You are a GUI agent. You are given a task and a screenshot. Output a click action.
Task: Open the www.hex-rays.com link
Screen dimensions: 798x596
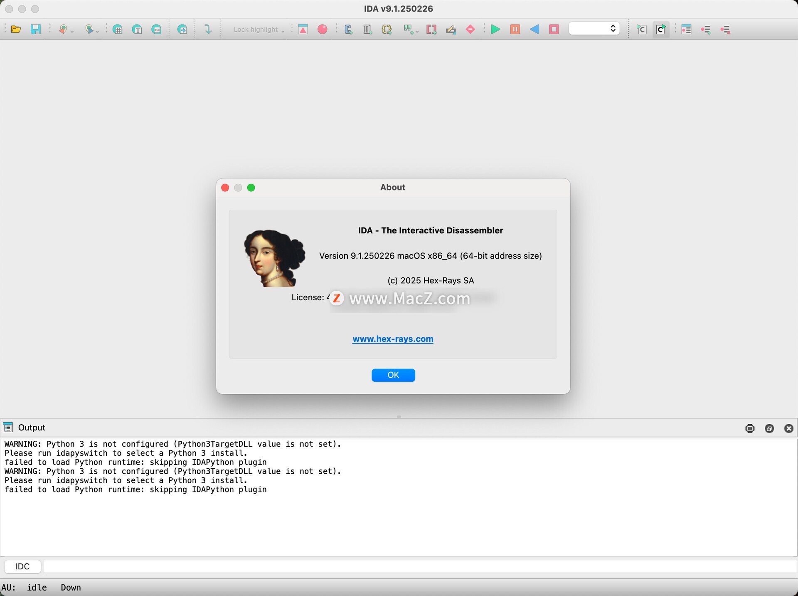click(393, 339)
